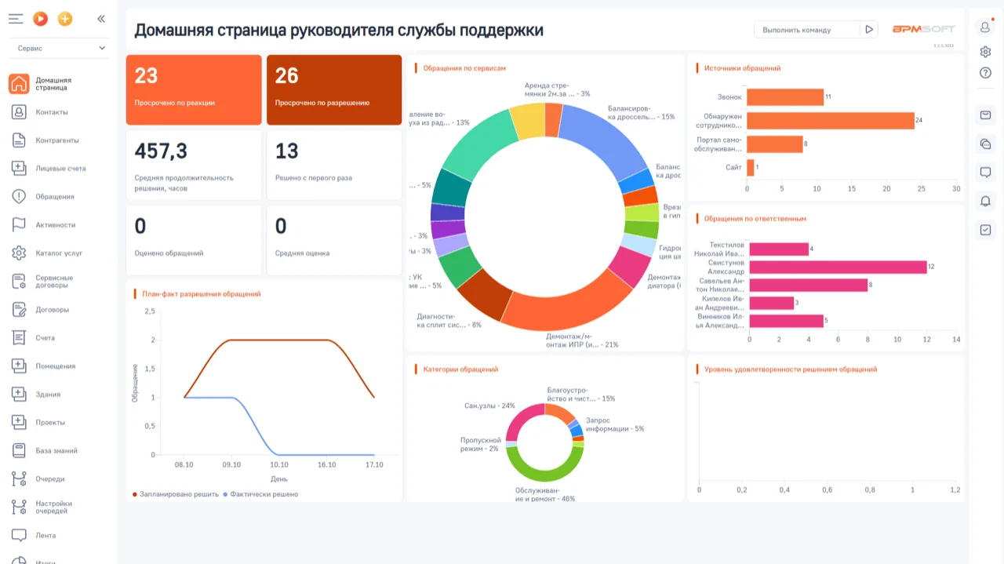Open the Проекты section icon
1004x564 pixels.
pos(20,423)
